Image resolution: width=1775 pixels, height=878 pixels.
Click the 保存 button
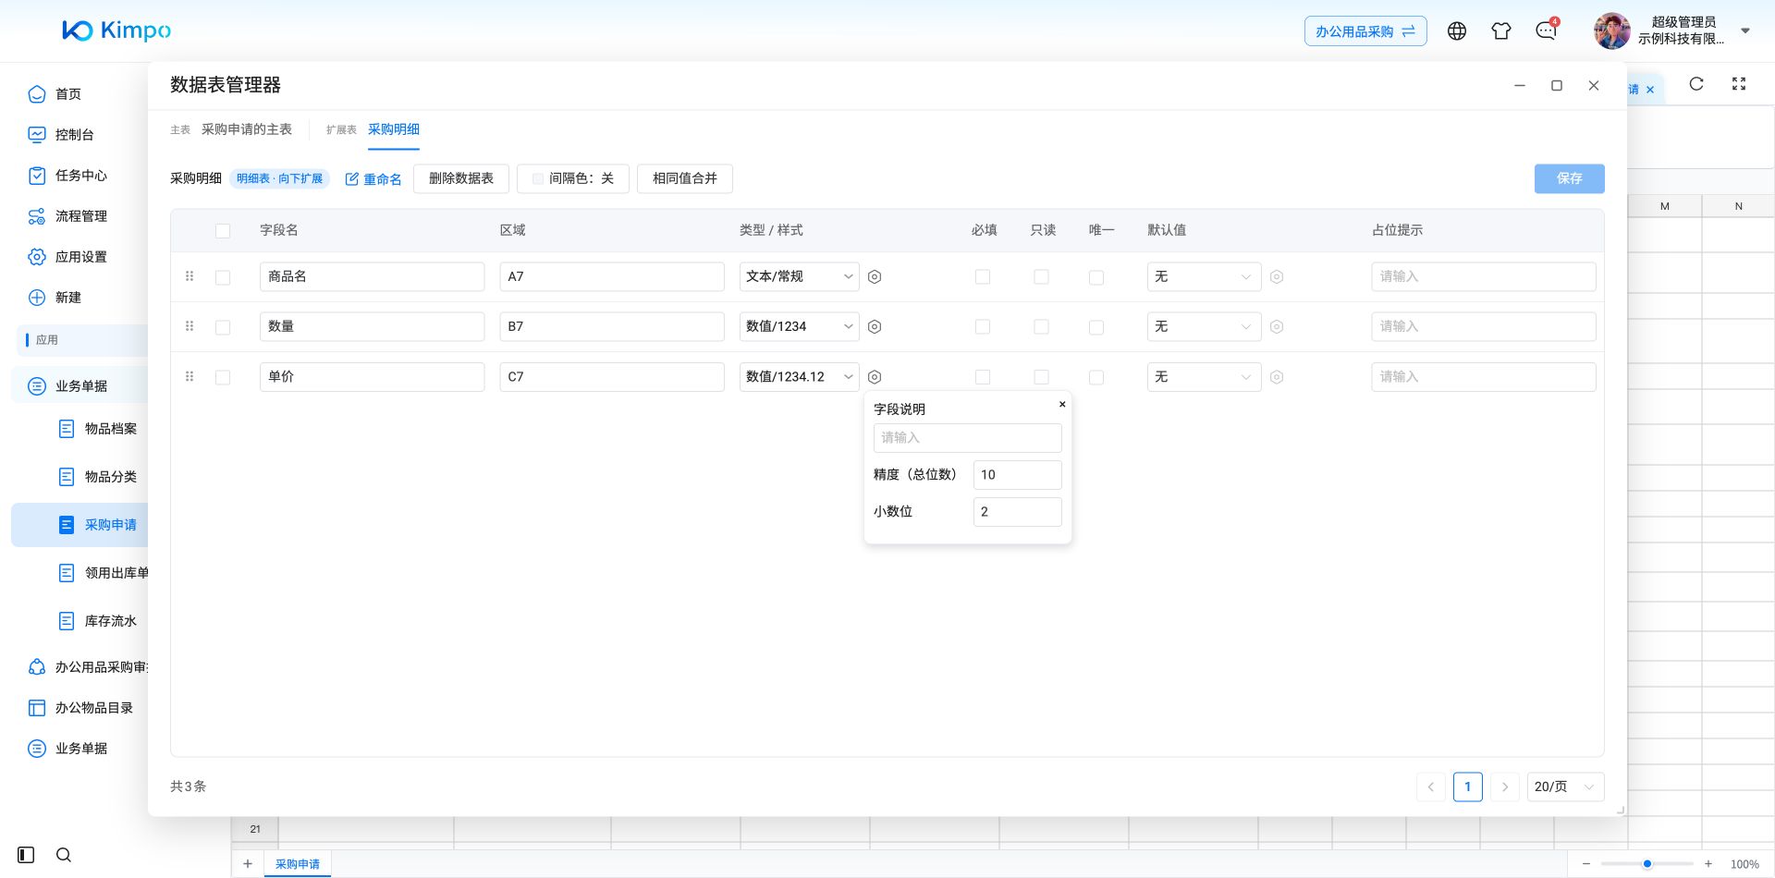click(1570, 178)
